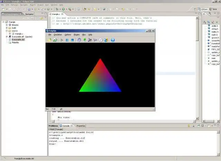The image size is (221, 161).
Task: Expand the Binaries node
Action: (7, 25)
